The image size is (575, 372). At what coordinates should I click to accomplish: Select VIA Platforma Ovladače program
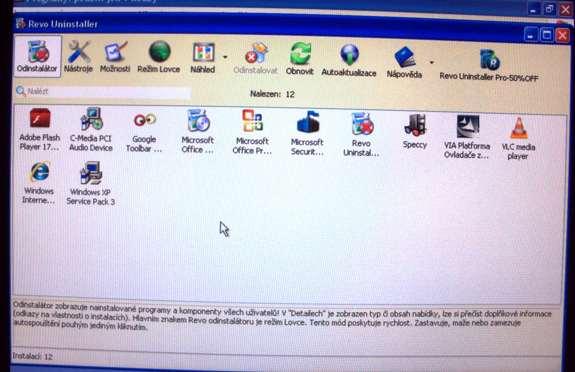pos(467,137)
